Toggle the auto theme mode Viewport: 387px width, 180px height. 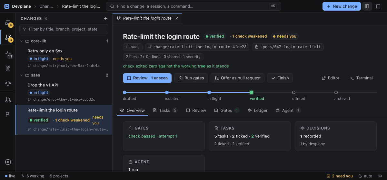point(365,176)
